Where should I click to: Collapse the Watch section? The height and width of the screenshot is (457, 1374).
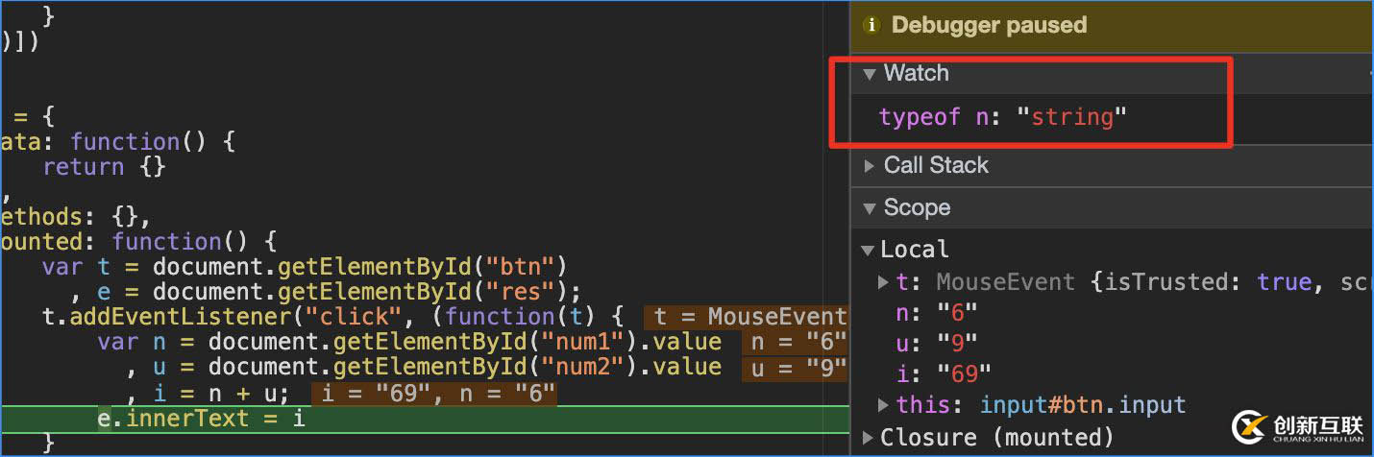(870, 73)
